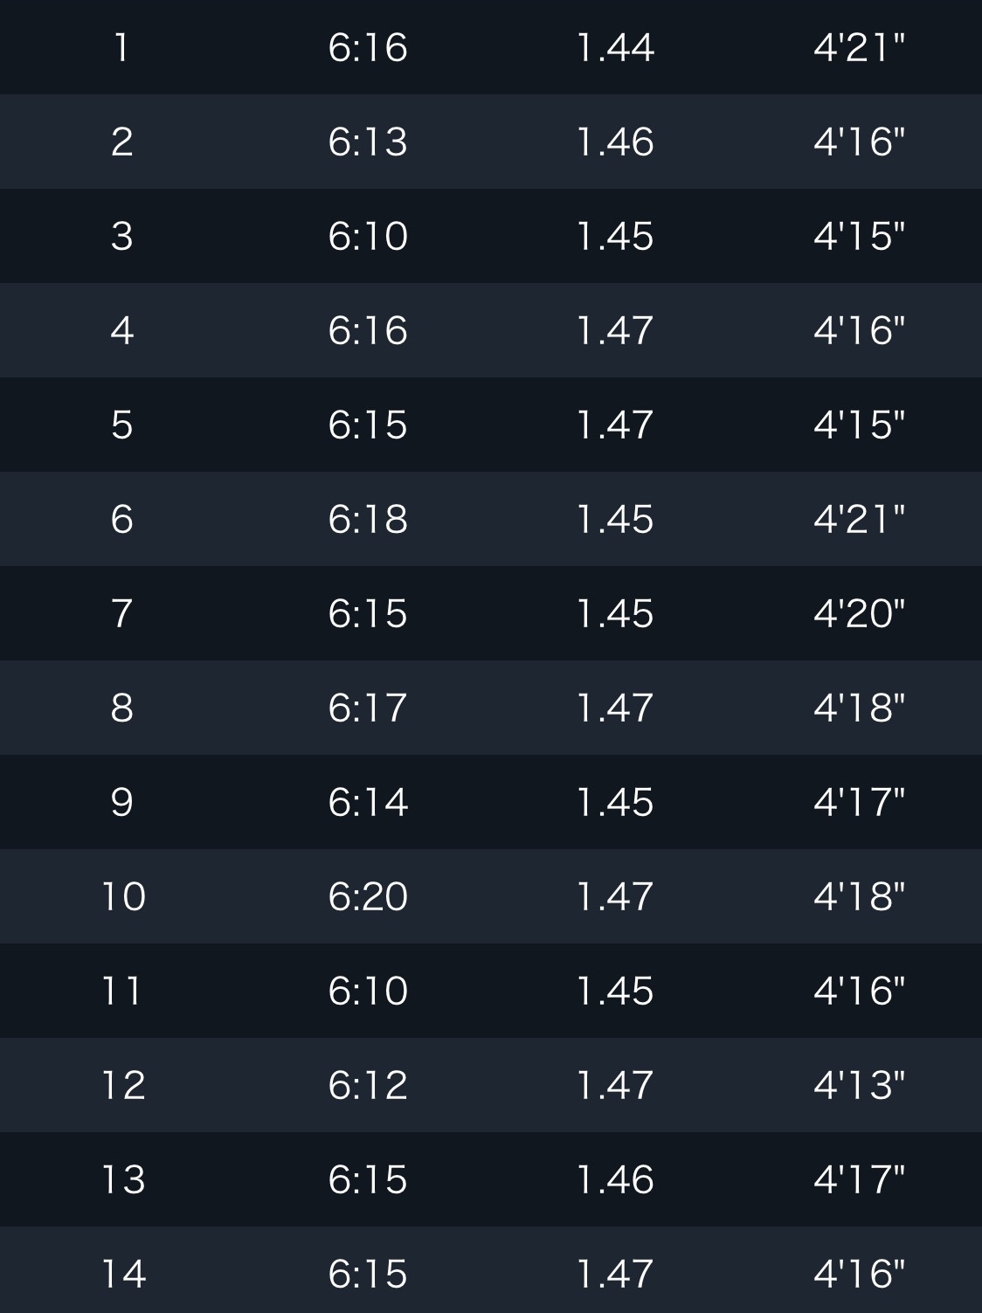This screenshot has height=1313, width=982.
Task: Click lap 8 time 6:17
Action: pos(368,708)
